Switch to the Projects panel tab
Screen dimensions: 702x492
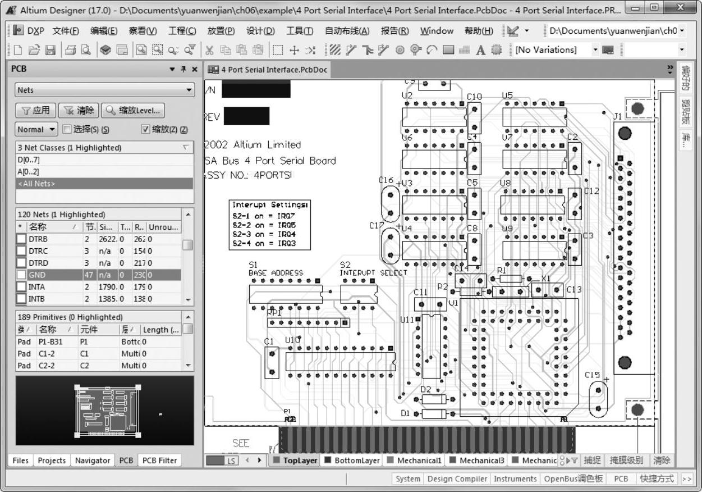click(52, 461)
